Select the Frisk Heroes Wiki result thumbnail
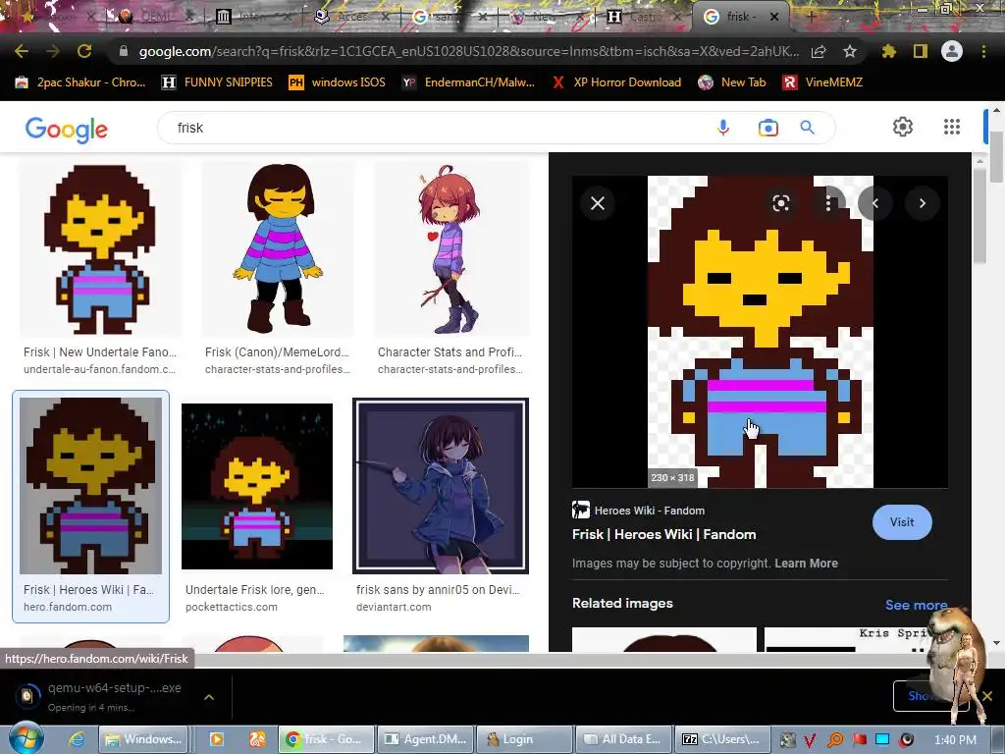This screenshot has height=754, width=1005. pos(91,485)
